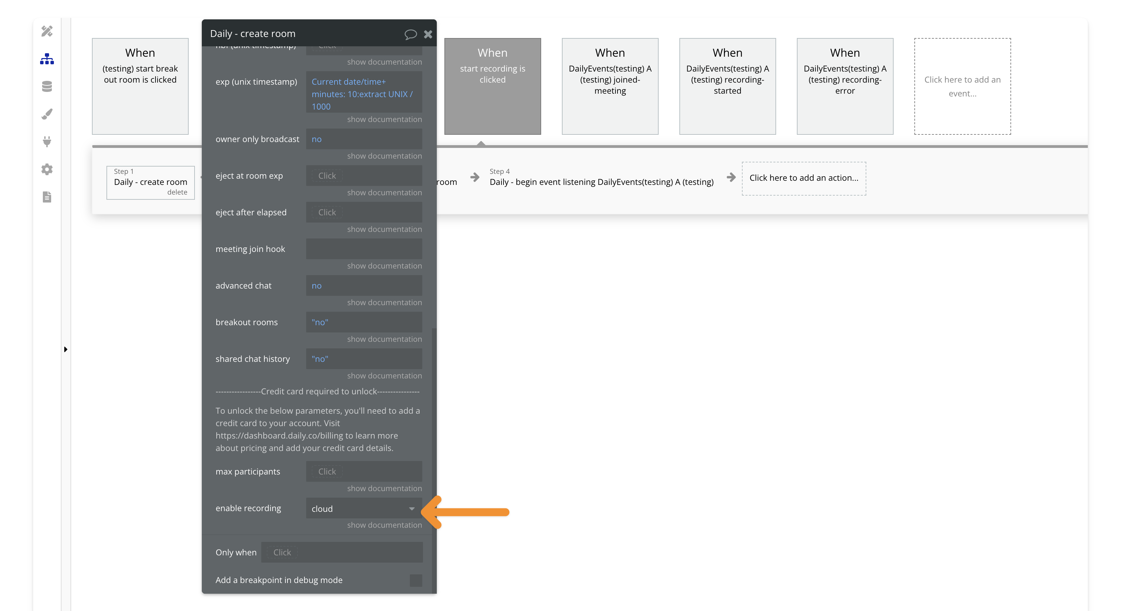Show documentation for max participants
The height and width of the screenshot is (611, 1121).
pyautogui.click(x=384, y=488)
